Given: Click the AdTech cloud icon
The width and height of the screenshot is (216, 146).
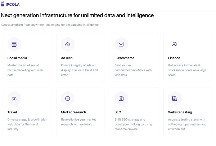Looking at the screenshot, I should click(68, 44).
